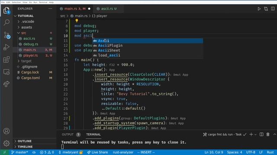Open the Accounts icon

point(6,131)
